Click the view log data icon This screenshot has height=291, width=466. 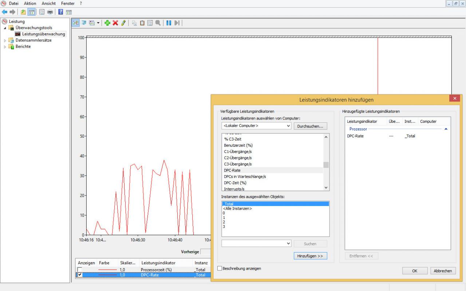[x=84, y=23]
